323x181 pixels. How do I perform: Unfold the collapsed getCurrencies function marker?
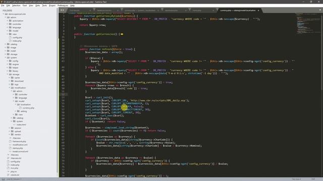[x=122, y=34]
